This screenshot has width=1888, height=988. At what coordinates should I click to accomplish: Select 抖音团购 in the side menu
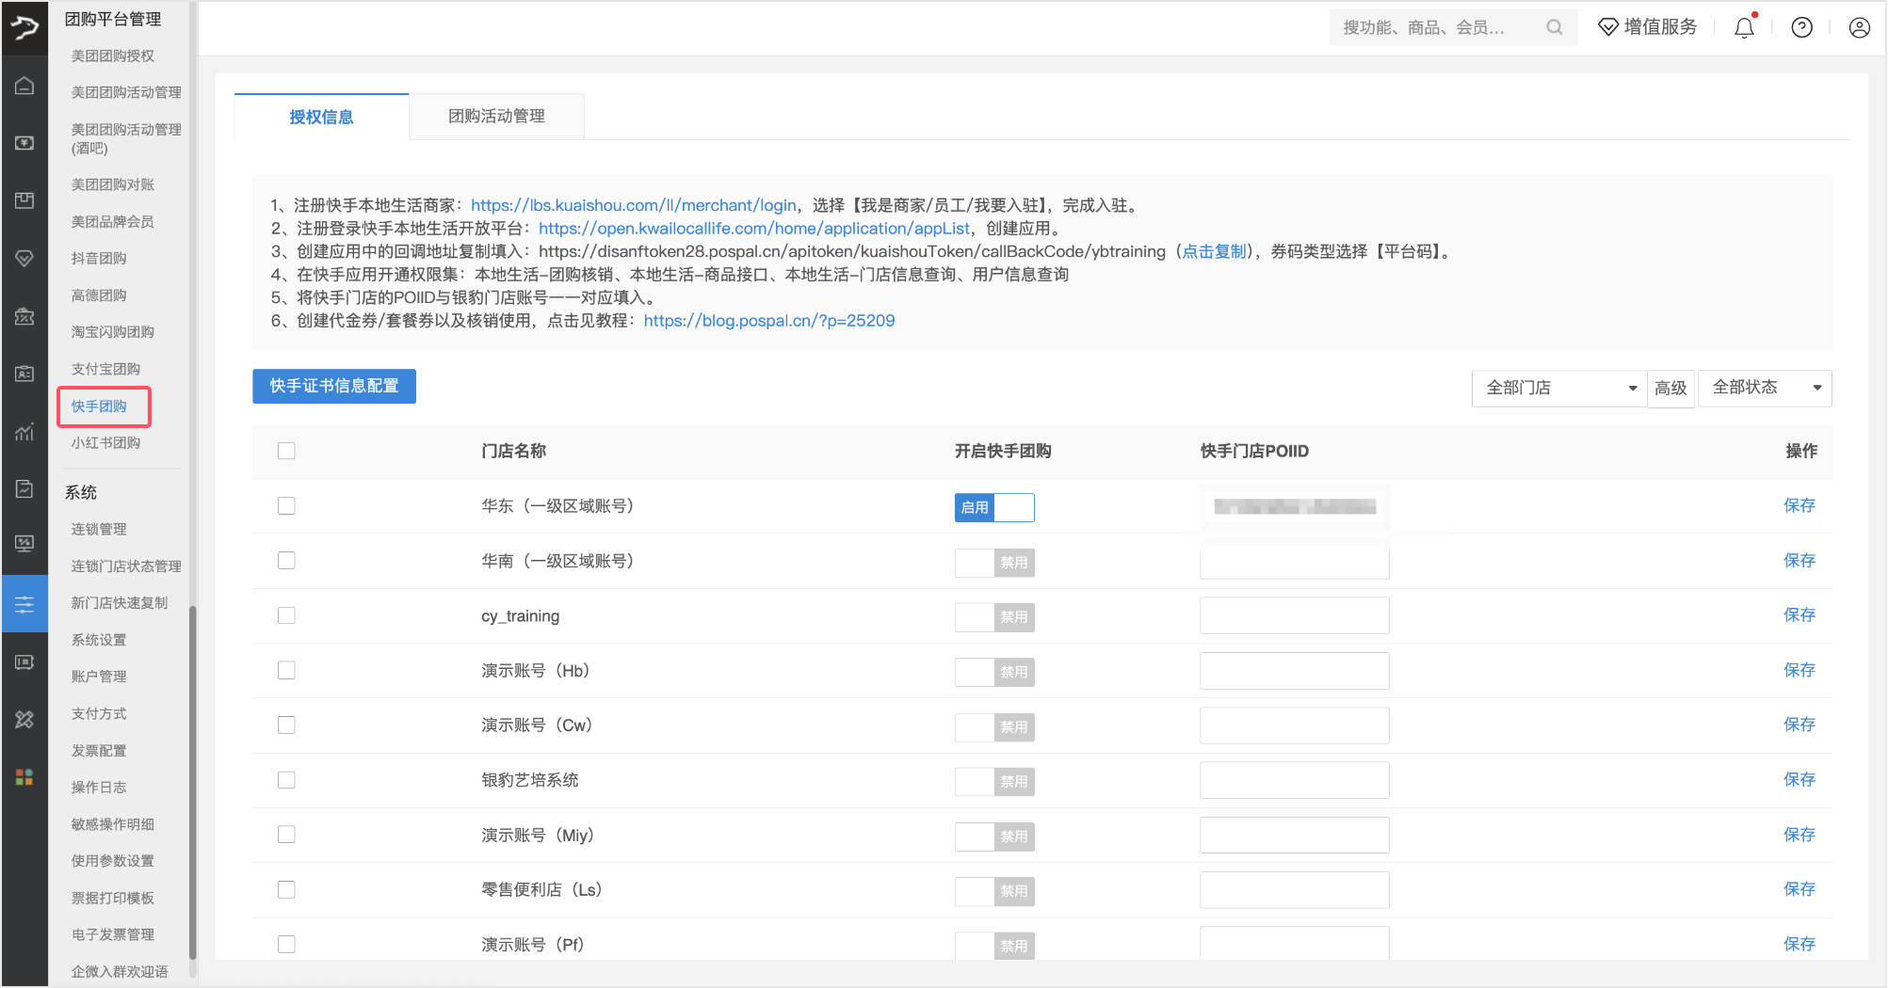(99, 258)
